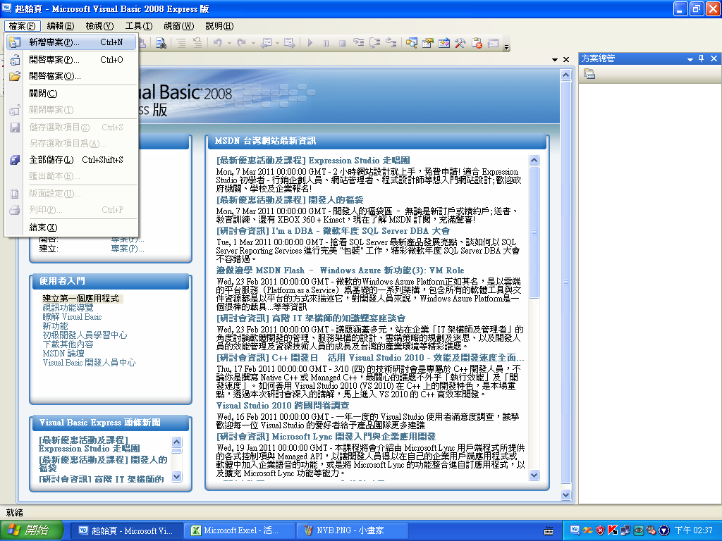Click the red K tray icon
Screen dimensions: 722x541
click(x=613, y=530)
